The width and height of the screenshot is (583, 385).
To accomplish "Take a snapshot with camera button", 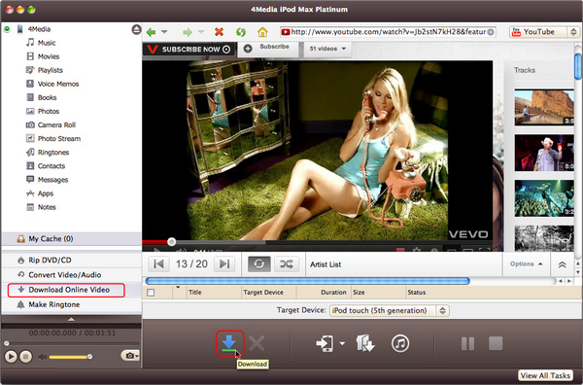I will [x=130, y=356].
